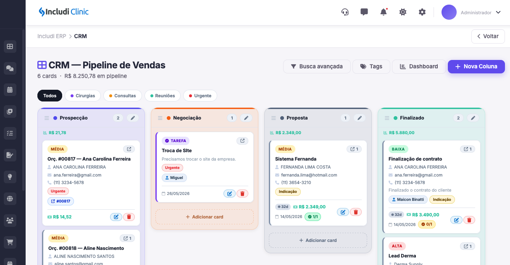Edit the Finalizado column with pencil icon

(473, 118)
